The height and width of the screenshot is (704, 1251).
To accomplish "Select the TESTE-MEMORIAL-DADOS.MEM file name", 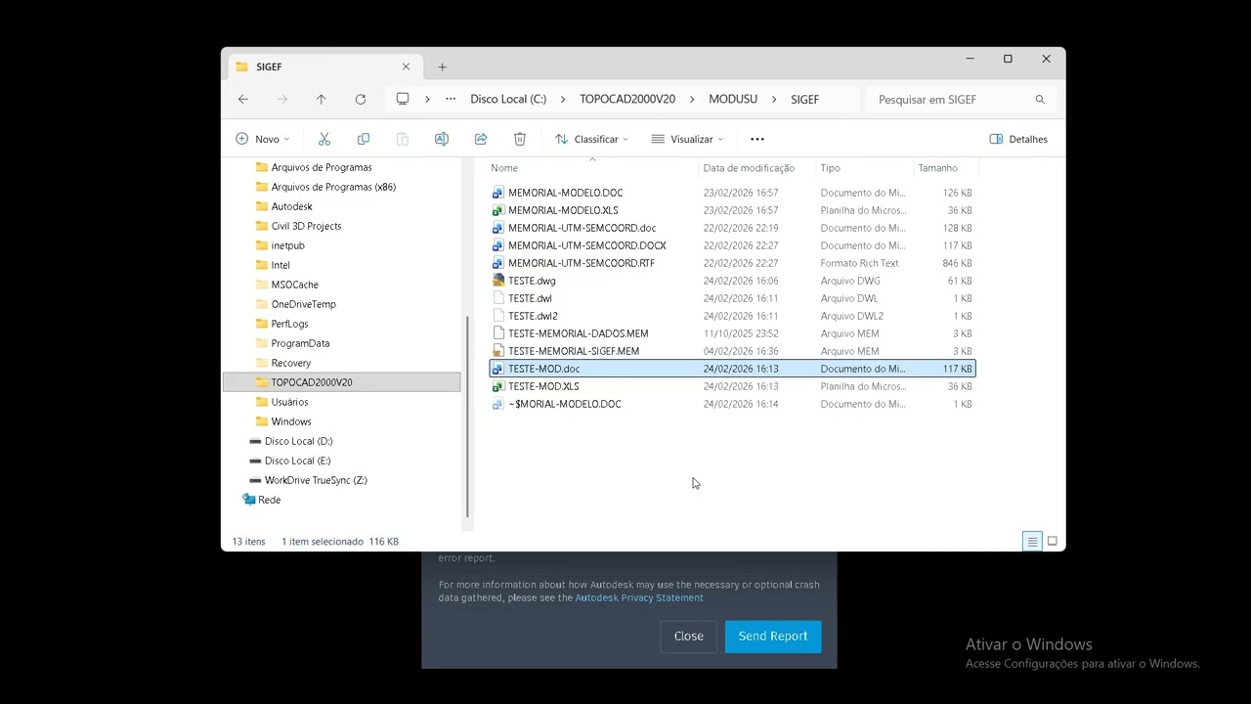I will point(579,333).
